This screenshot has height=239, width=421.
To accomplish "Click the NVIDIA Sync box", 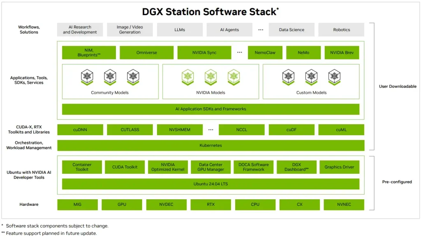I will point(204,52).
